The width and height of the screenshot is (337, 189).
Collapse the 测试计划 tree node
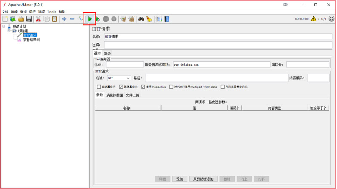coord(3,26)
